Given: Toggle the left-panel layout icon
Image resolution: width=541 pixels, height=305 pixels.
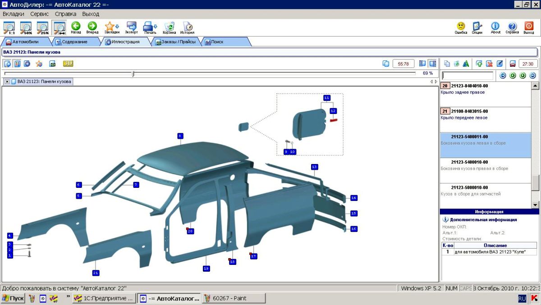Looking at the screenshot, I should [x=422, y=64].
